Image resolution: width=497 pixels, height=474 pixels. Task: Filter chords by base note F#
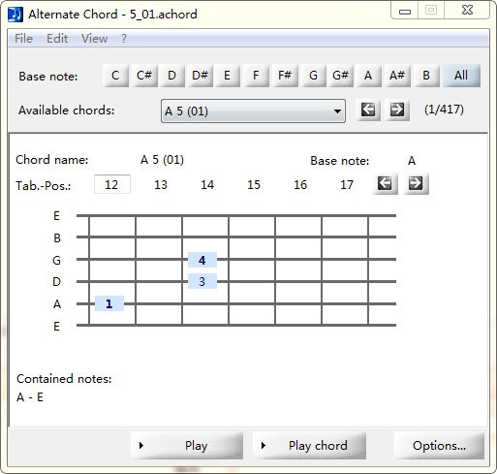click(x=285, y=76)
